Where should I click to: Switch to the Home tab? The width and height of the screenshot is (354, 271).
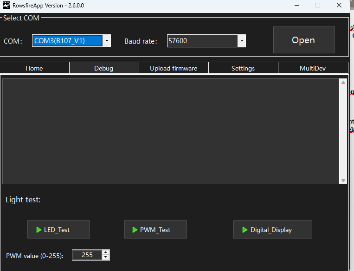(x=34, y=68)
